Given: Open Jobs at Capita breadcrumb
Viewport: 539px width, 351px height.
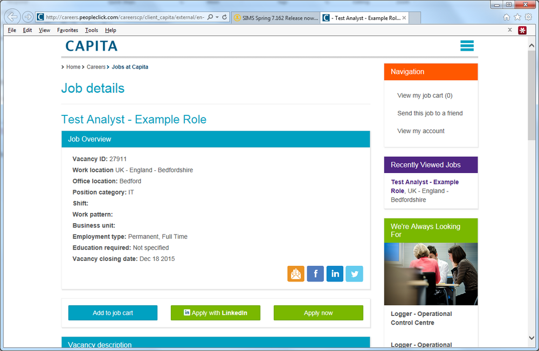Looking at the screenshot, I should (130, 67).
